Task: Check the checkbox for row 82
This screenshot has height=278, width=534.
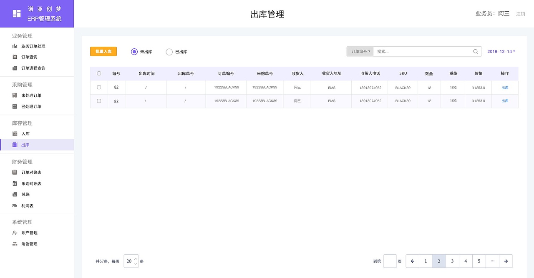Action: (99, 87)
